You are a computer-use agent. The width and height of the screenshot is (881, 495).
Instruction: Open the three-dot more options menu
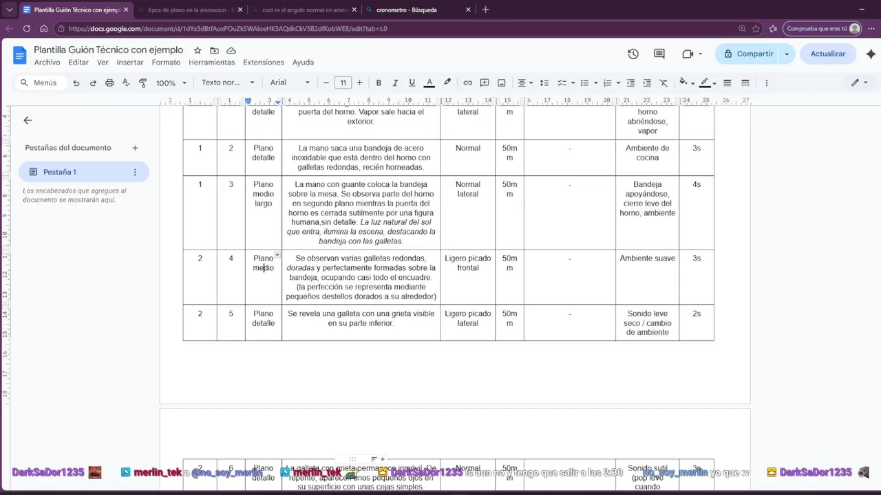click(x=766, y=82)
